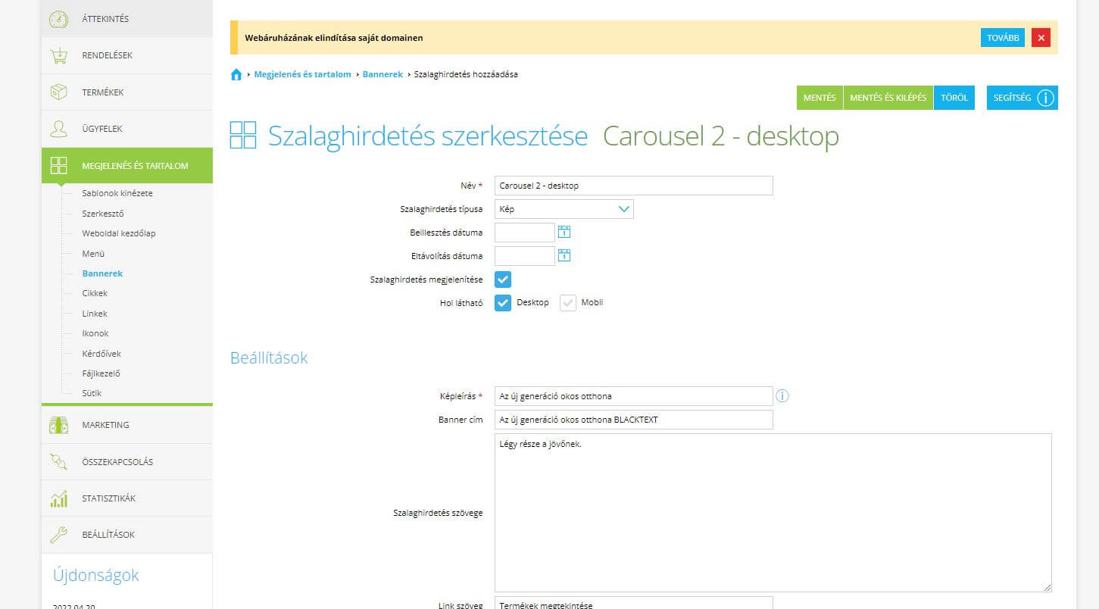
Task: Open the Szalaghirdetés típusa dropdown
Action: [x=564, y=209]
